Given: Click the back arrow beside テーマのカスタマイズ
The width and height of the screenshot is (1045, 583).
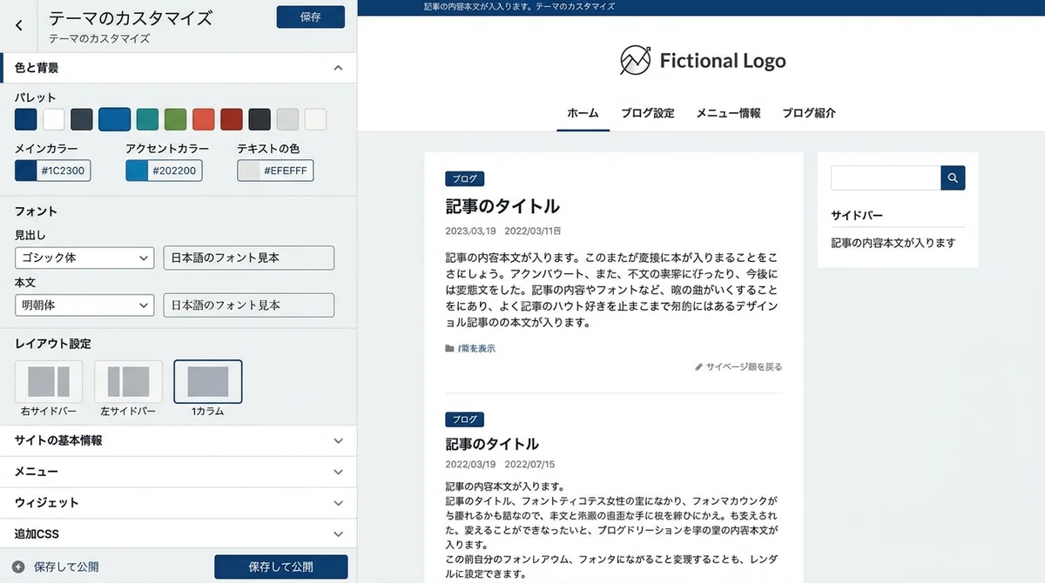Looking at the screenshot, I should [x=19, y=26].
